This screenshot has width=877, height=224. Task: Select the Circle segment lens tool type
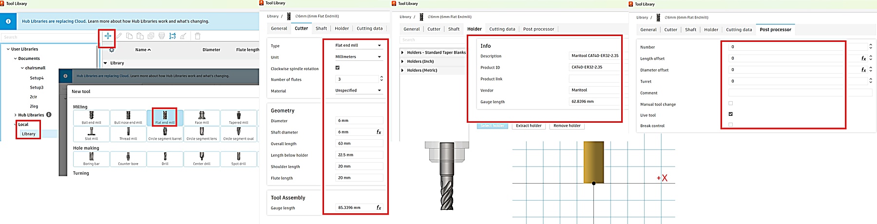pyautogui.click(x=202, y=134)
